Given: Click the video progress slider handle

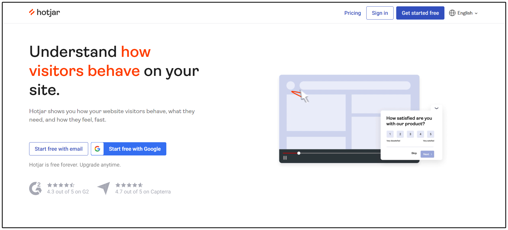Looking at the screenshot, I should coord(299,153).
